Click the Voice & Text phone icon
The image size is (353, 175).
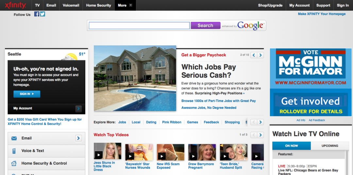[x=14, y=151]
